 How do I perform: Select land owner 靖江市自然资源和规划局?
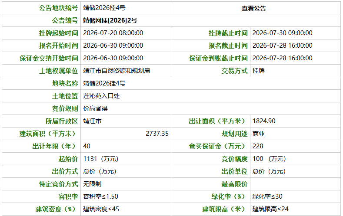coord(117,71)
